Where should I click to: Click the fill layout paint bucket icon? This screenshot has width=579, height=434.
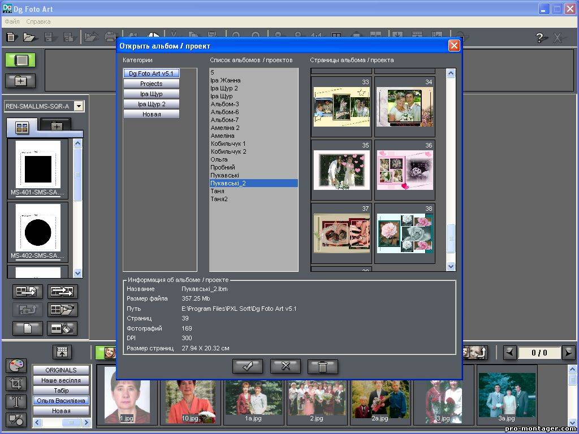[x=62, y=328]
